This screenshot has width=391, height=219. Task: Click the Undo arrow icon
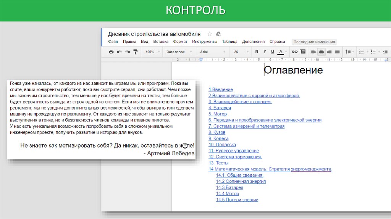[119, 52]
